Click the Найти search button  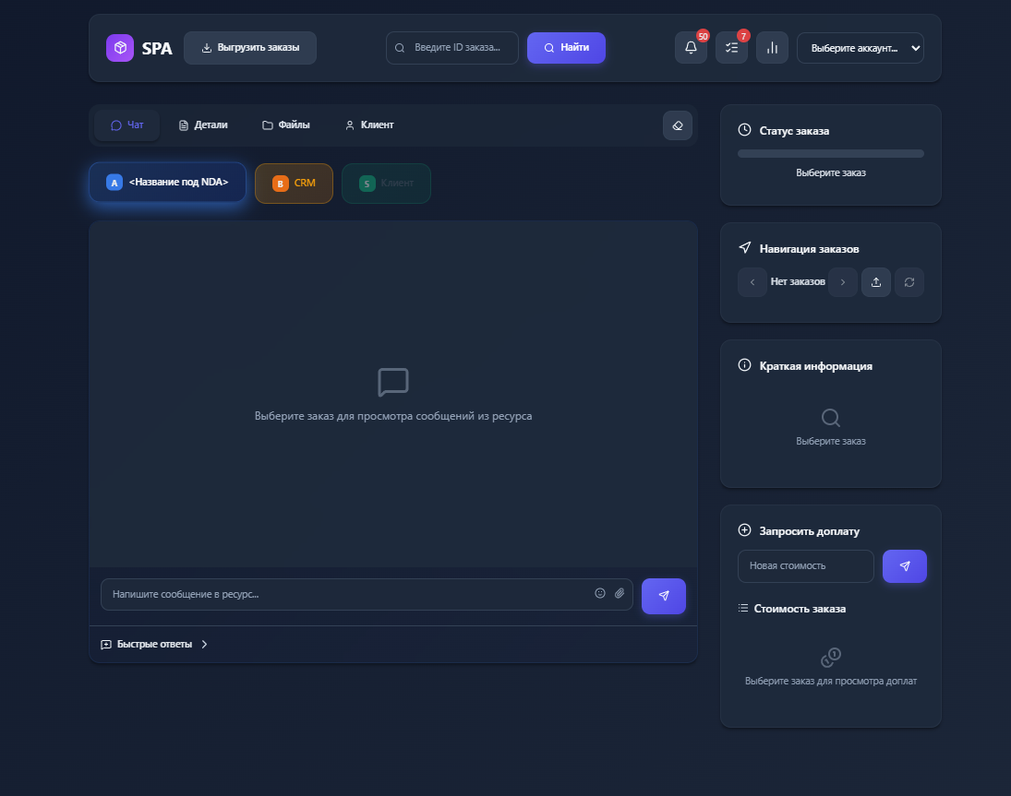566,48
